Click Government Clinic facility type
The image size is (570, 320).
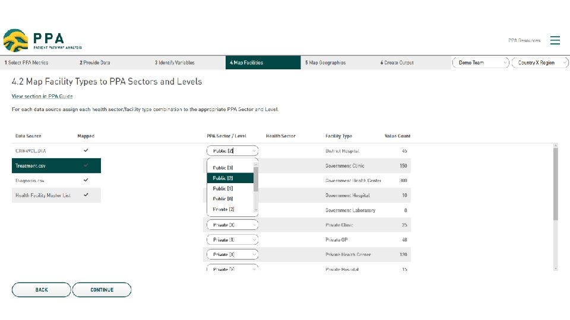(x=344, y=166)
